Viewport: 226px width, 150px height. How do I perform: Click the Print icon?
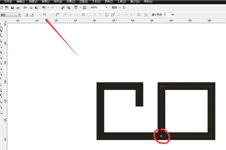(18, 8)
